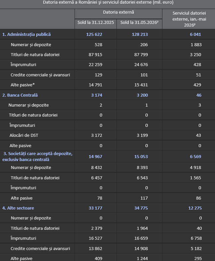Click the value 3 199 for Alocări de DST
Screen dimensions: 215x261
[x=142, y=135]
